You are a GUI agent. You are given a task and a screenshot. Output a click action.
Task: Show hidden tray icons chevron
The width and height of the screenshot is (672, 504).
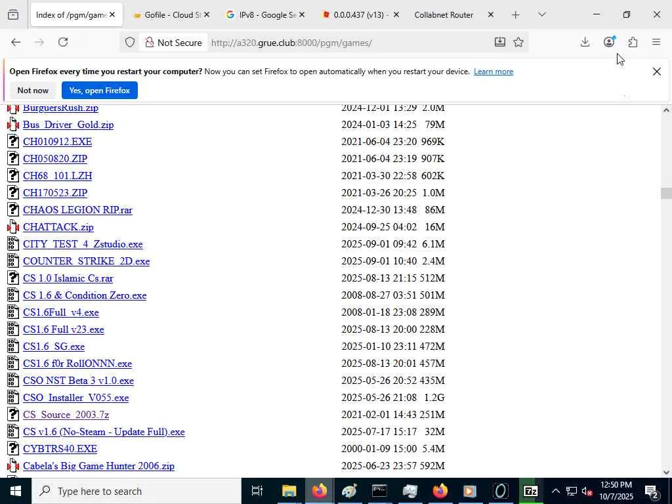(x=555, y=491)
